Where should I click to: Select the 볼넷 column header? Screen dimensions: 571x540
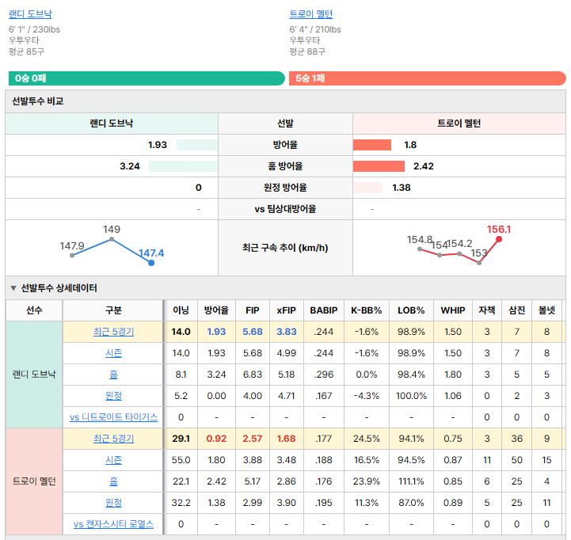tap(546, 310)
